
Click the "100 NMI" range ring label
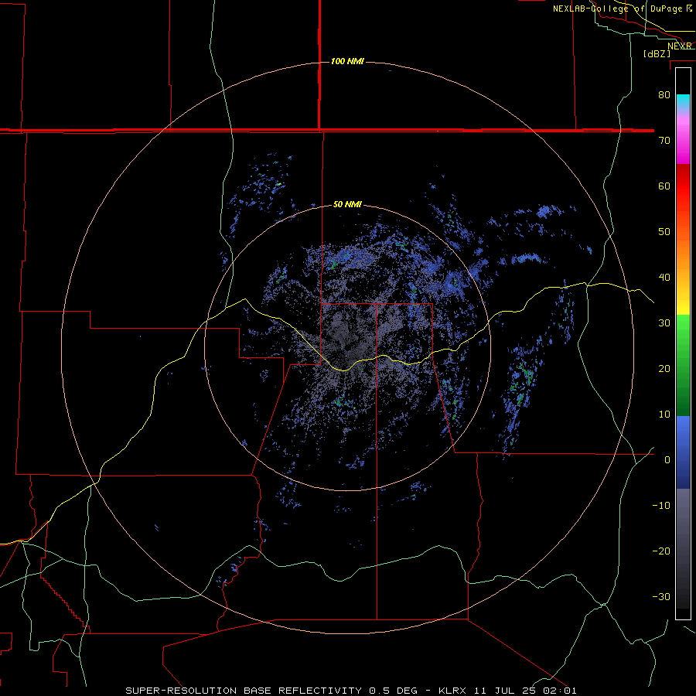pyautogui.click(x=347, y=61)
